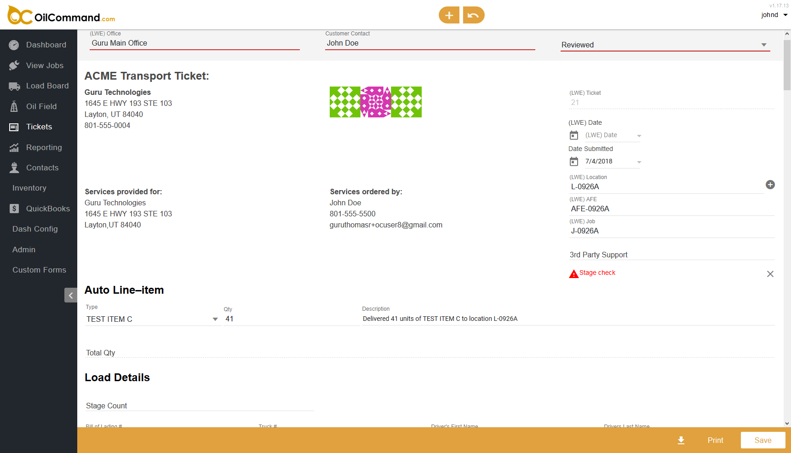Click the View Jobs icon in sidebar
Viewport: 791px width, 453px height.
pos(14,65)
